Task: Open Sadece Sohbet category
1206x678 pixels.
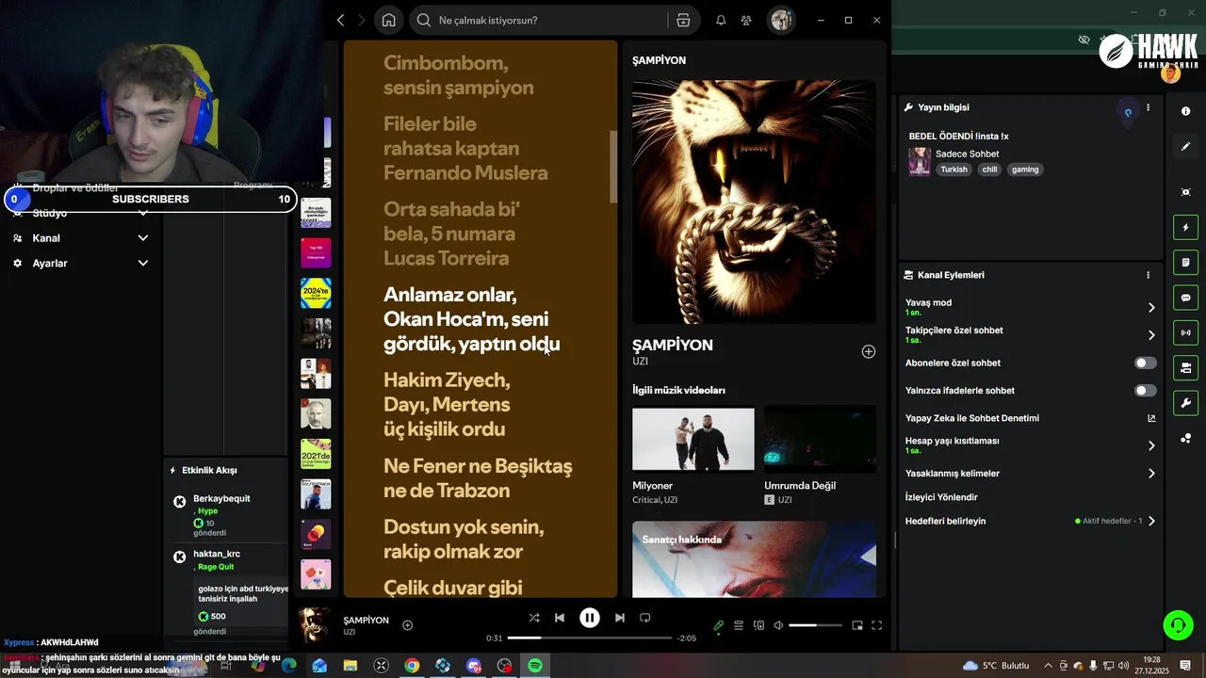Action: (967, 153)
